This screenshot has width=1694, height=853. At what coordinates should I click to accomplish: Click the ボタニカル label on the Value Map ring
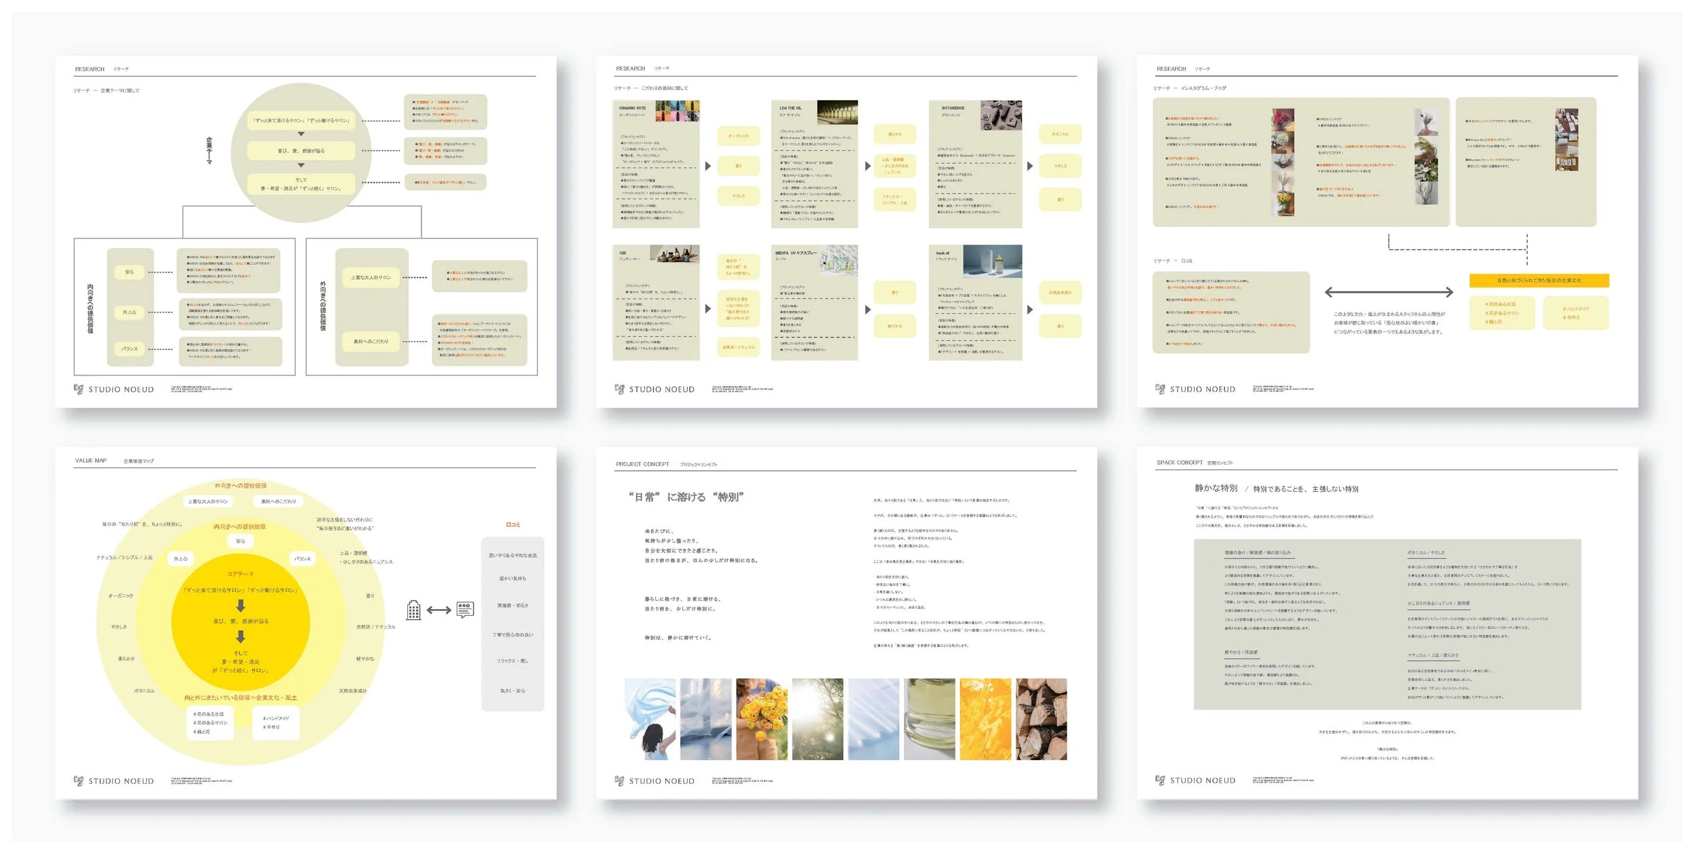coord(144,690)
